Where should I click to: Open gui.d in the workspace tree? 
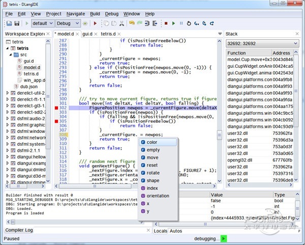click(28, 61)
